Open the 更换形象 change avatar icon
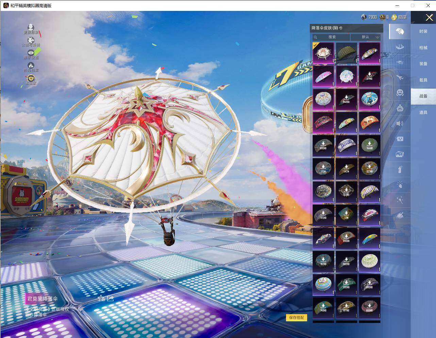This screenshot has height=338, width=436. (31, 27)
